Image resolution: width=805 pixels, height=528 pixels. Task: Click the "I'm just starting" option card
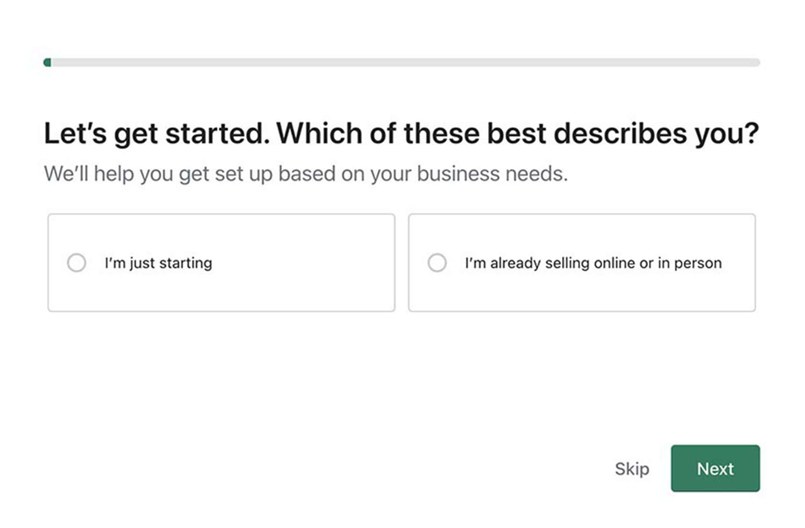221,262
